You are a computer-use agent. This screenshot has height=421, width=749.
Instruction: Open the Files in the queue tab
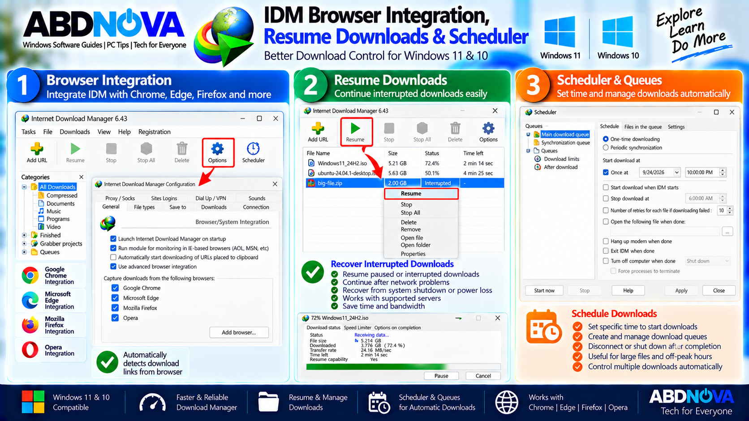[643, 127]
